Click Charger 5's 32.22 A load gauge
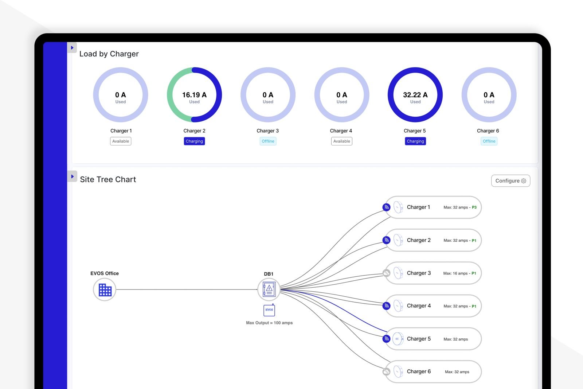This screenshot has height=389, width=583. coord(415,95)
